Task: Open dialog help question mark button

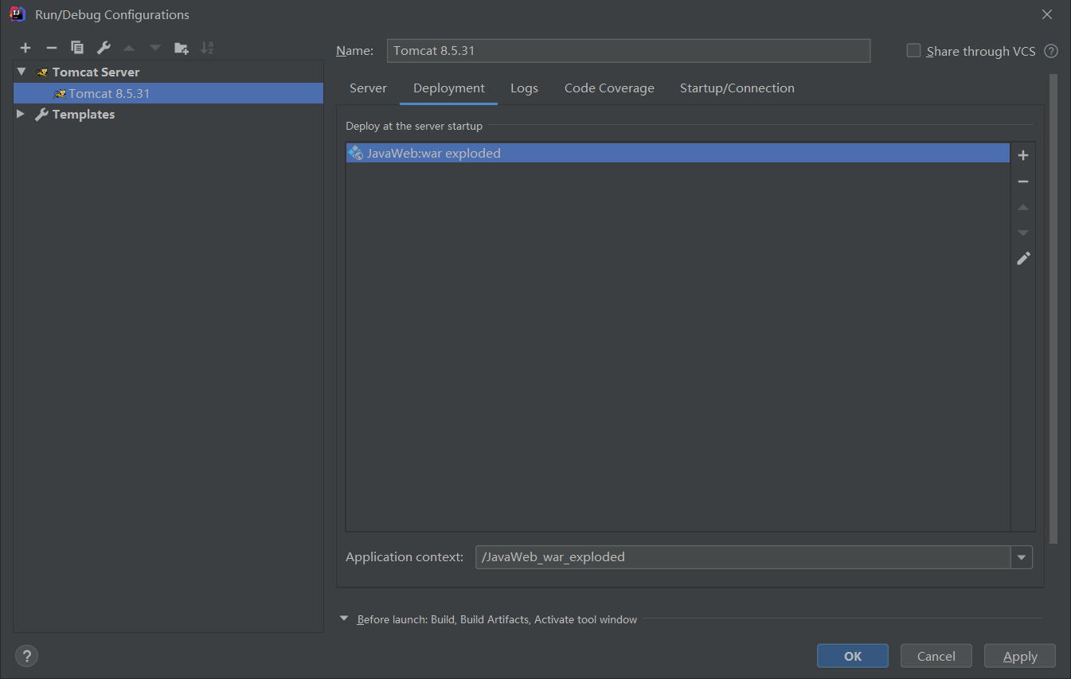Action: tap(27, 656)
